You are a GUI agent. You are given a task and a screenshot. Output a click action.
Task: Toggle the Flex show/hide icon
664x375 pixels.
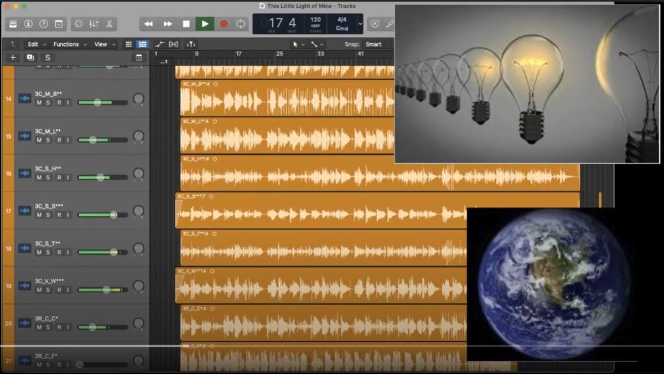(174, 44)
